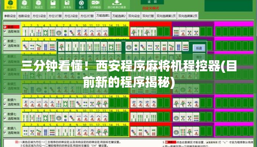Image resolution: width=257 pixels, height=147 pixels.
Task: Click one-dot tile in 数据七 purple zone
Action: (176, 118)
